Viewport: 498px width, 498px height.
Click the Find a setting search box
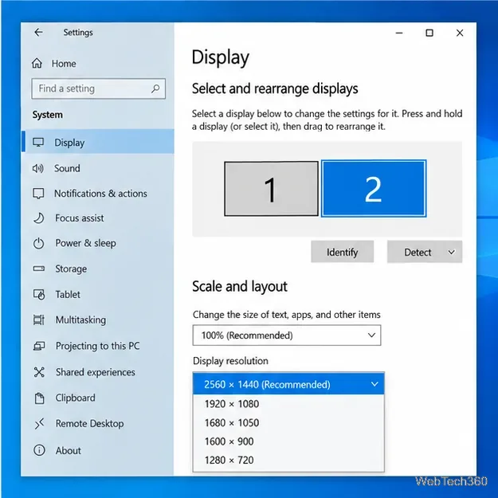99,88
